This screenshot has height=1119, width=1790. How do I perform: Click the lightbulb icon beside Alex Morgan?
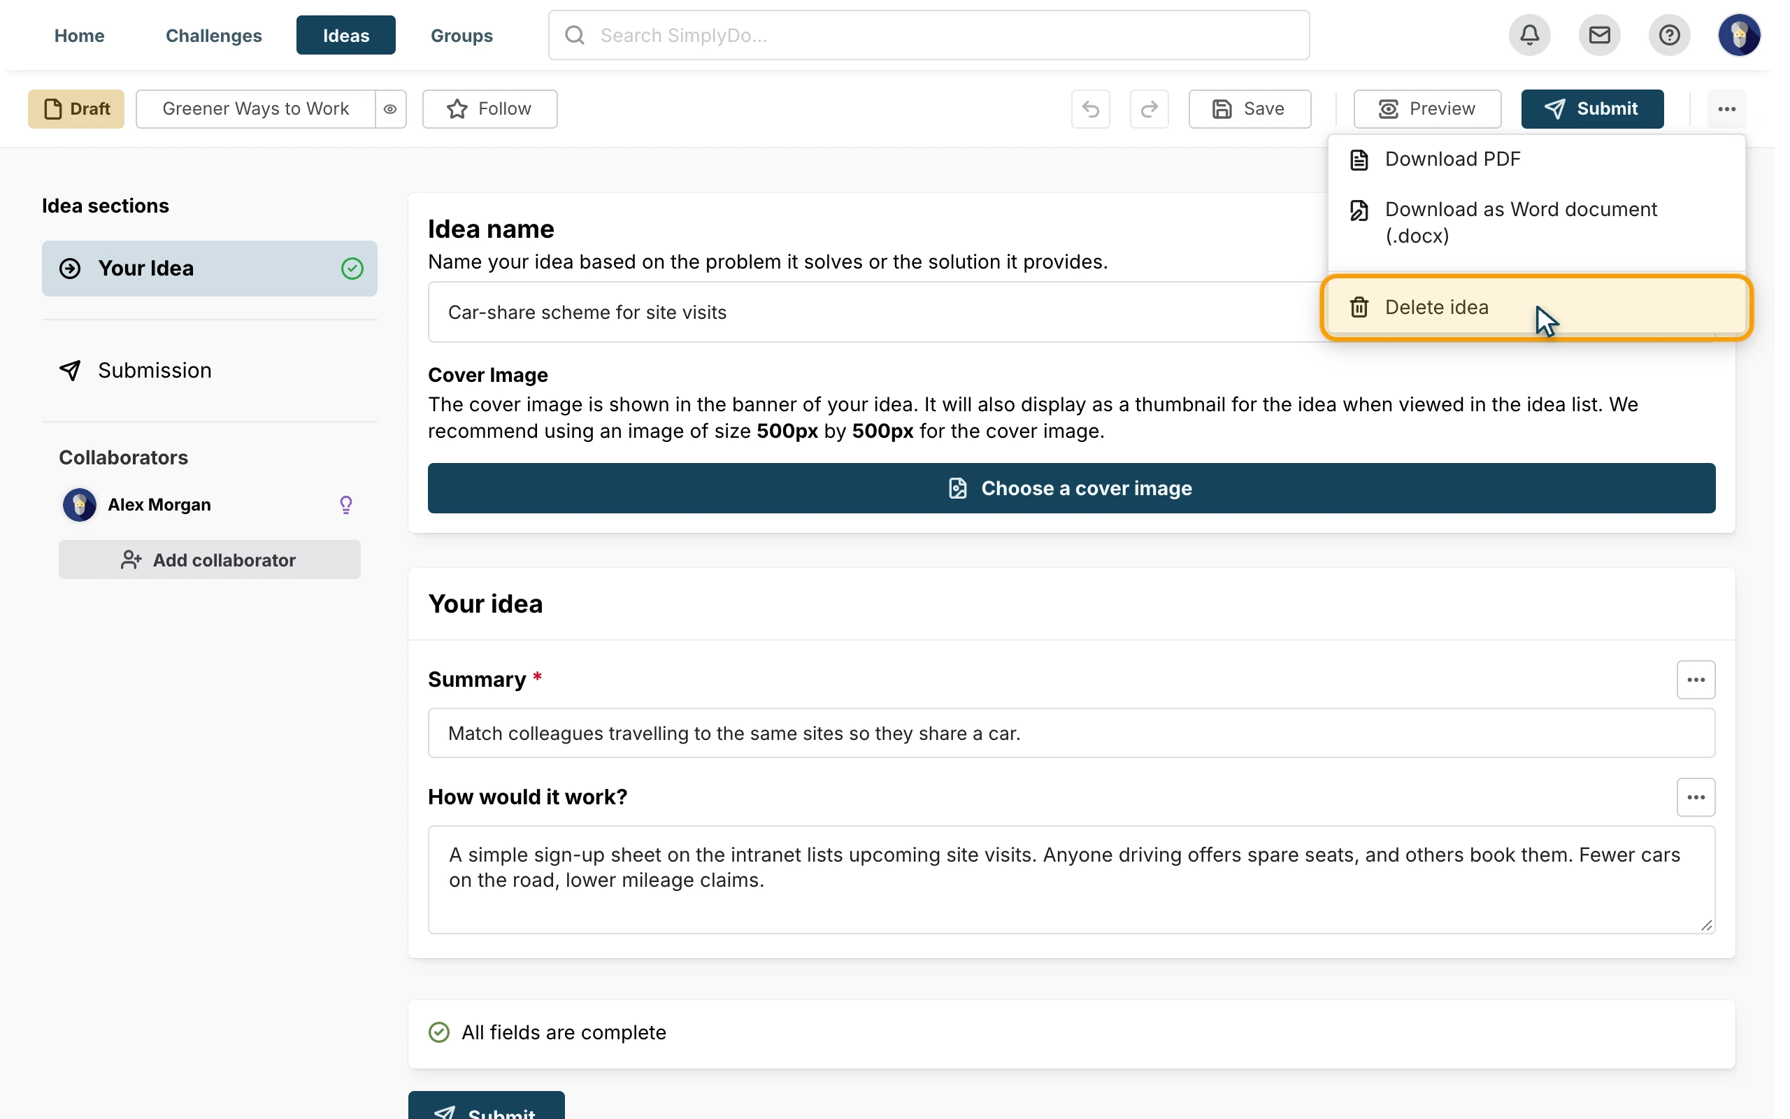345,505
